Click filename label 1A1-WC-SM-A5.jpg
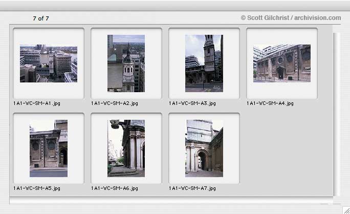This screenshot has height=214, width=350. 37,188
